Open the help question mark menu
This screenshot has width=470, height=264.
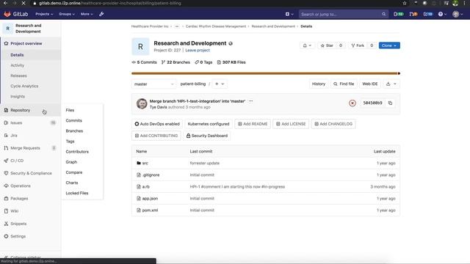click(x=442, y=14)
